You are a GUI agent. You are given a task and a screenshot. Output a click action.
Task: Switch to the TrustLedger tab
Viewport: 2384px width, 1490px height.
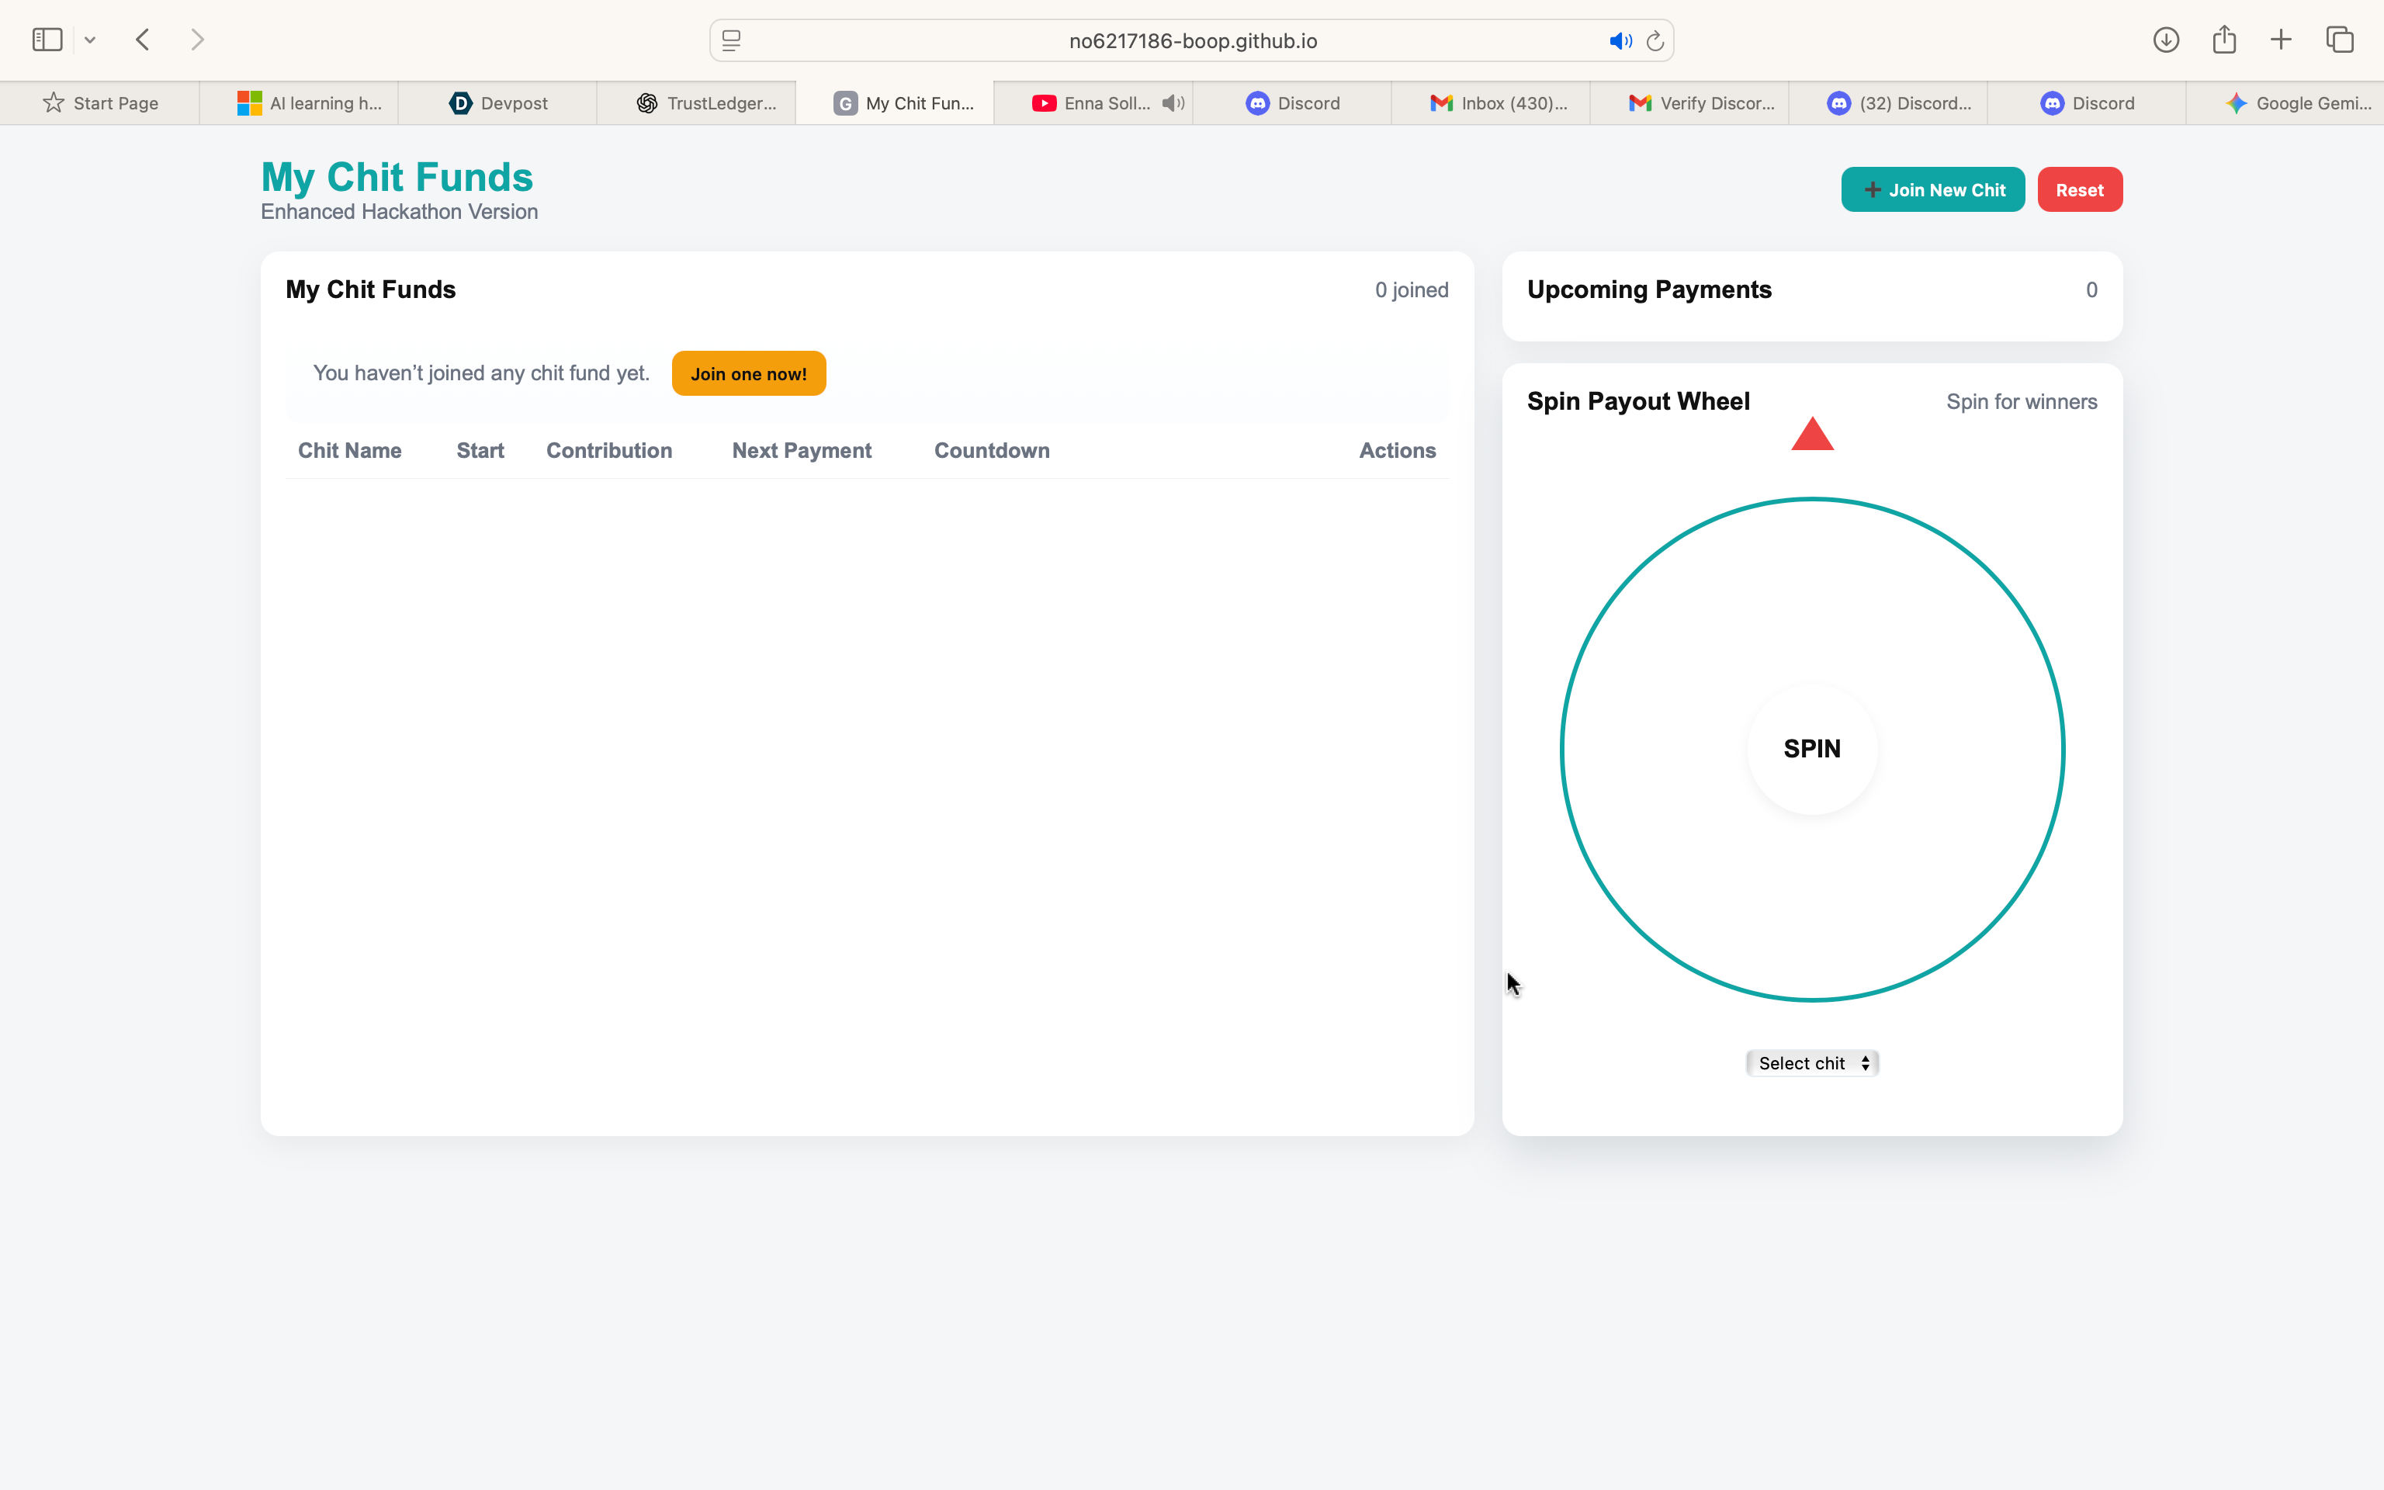tap(705, 103)
